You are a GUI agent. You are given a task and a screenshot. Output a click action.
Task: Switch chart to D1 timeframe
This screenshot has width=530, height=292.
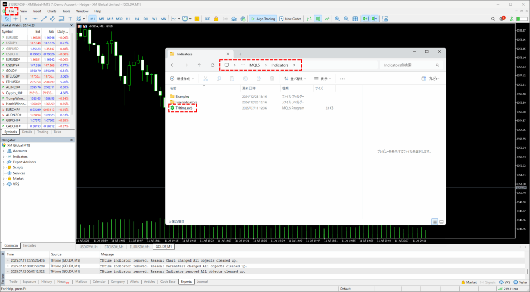pos(145,19)
